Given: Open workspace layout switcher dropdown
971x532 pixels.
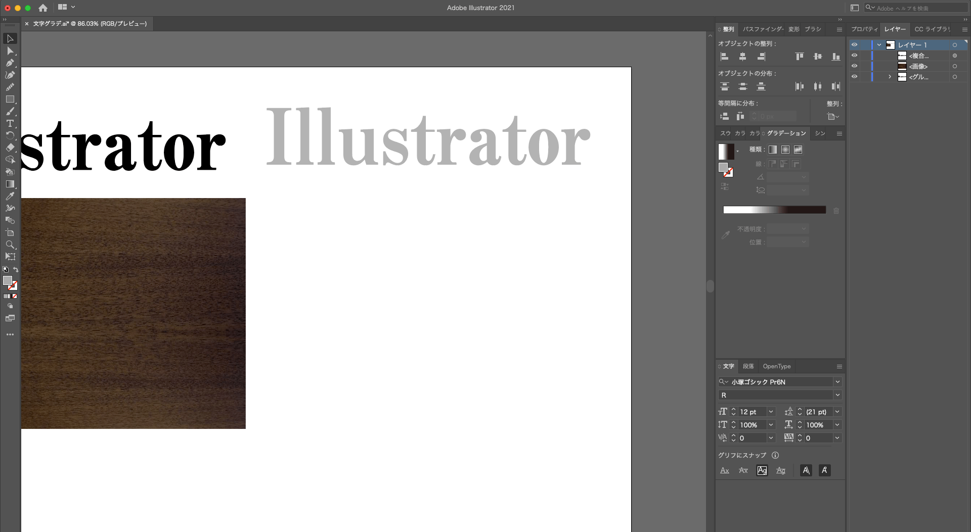Looking at the screenshot, I should pos(66,7).
